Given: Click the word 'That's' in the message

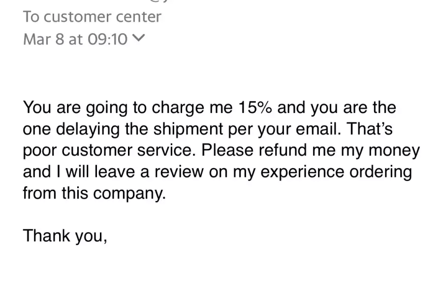Looking at the screenshot, I should (x=370, y=129).
